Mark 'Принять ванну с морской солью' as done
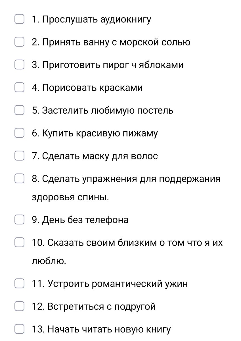 coord(19,42)
